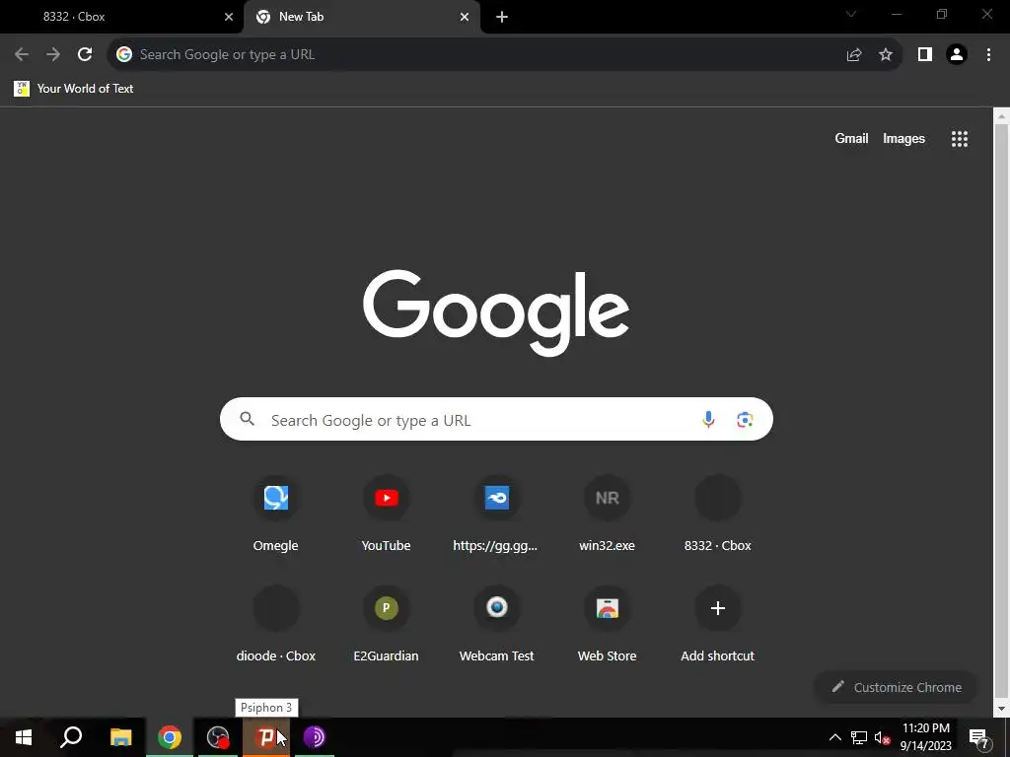Open the Images link
1010x757 pixels.
coord(903,138)
